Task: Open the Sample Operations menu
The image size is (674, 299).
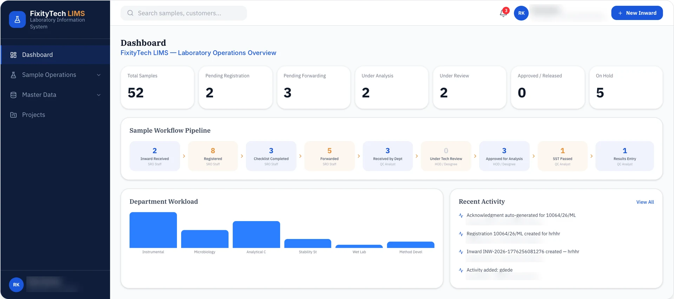Action: click(x=55, y=75)
